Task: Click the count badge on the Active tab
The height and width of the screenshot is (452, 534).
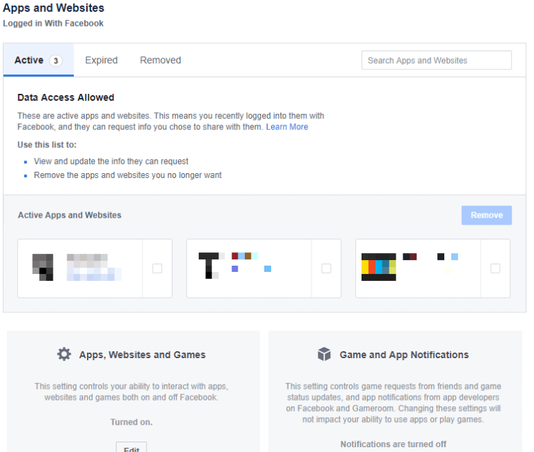Action: click(56, 60)
